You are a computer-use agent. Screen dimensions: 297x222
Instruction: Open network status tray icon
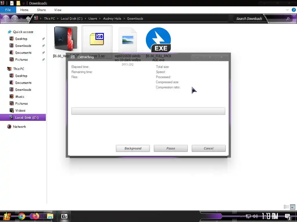point(248,216)
